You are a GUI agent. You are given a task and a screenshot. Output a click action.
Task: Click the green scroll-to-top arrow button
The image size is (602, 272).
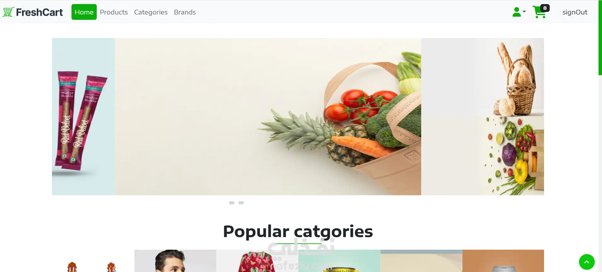[587, 262]
